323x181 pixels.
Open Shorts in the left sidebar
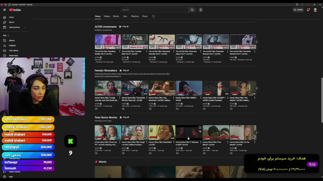point(12,22)
